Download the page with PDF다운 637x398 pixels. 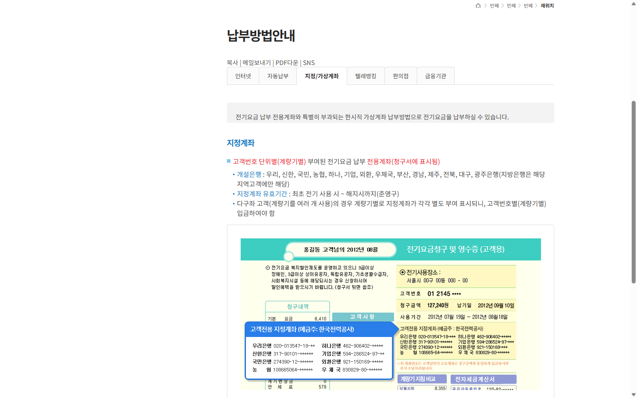point(287,63)
